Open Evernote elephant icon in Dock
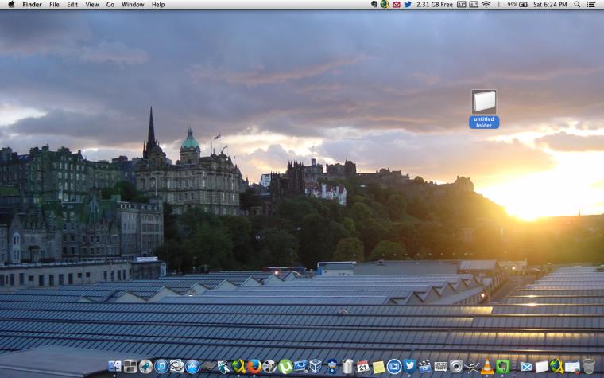604x378 pixels. [502, 366]
